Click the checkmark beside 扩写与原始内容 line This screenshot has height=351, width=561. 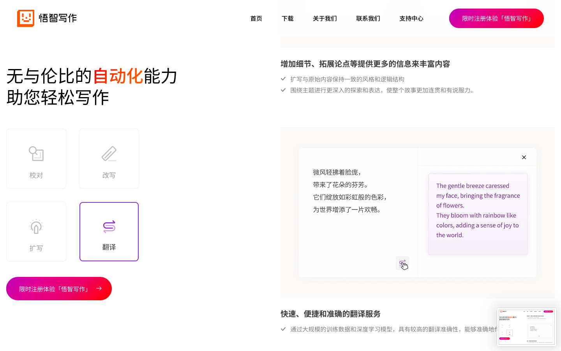tap(283, 79)
